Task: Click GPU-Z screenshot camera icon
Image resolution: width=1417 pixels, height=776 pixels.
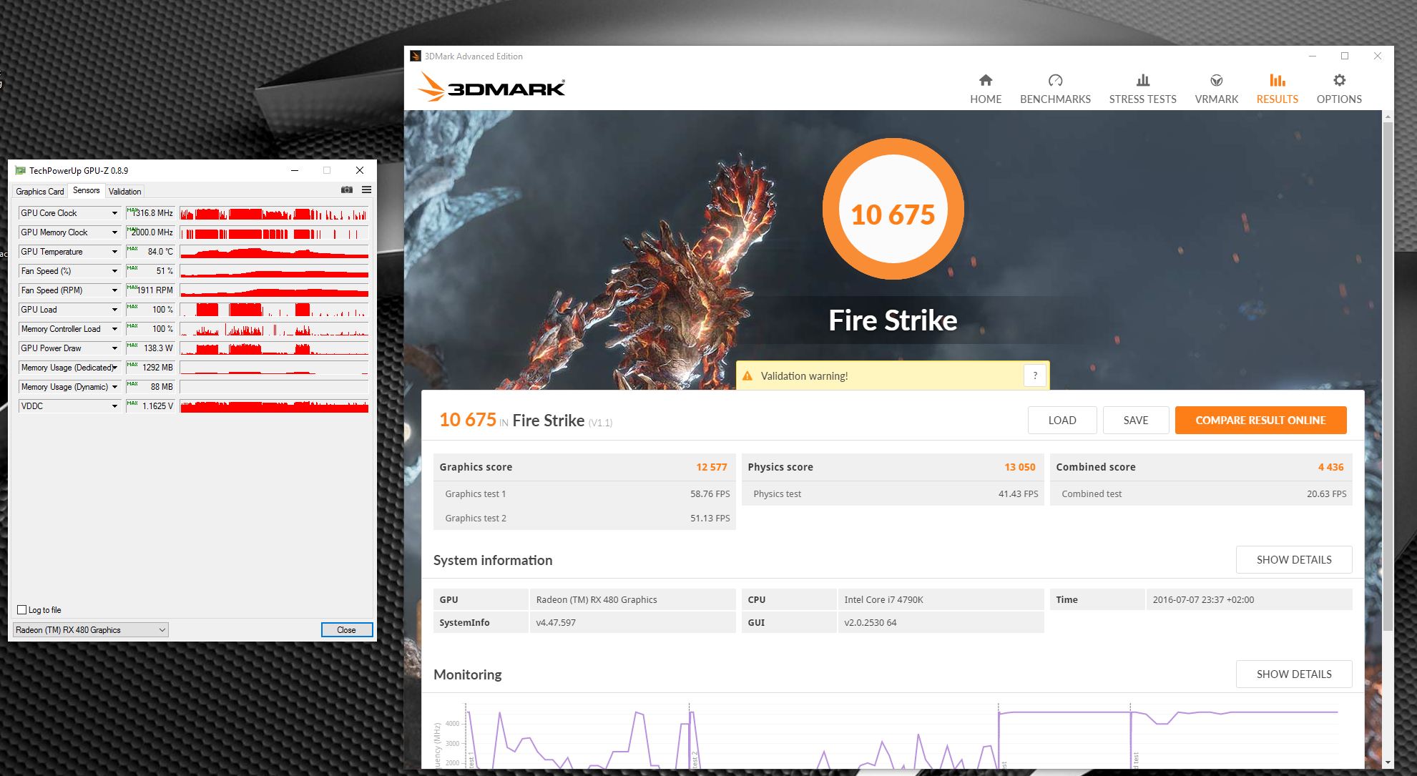Action: pos(347,190)
